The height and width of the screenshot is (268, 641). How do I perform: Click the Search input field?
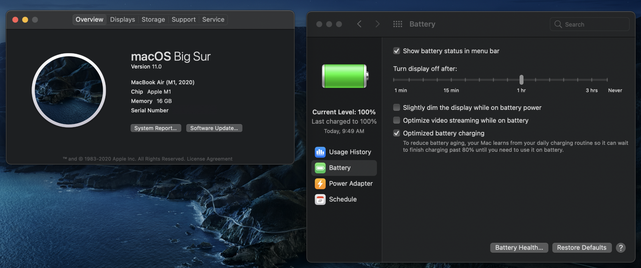click(x=590, y=24)
